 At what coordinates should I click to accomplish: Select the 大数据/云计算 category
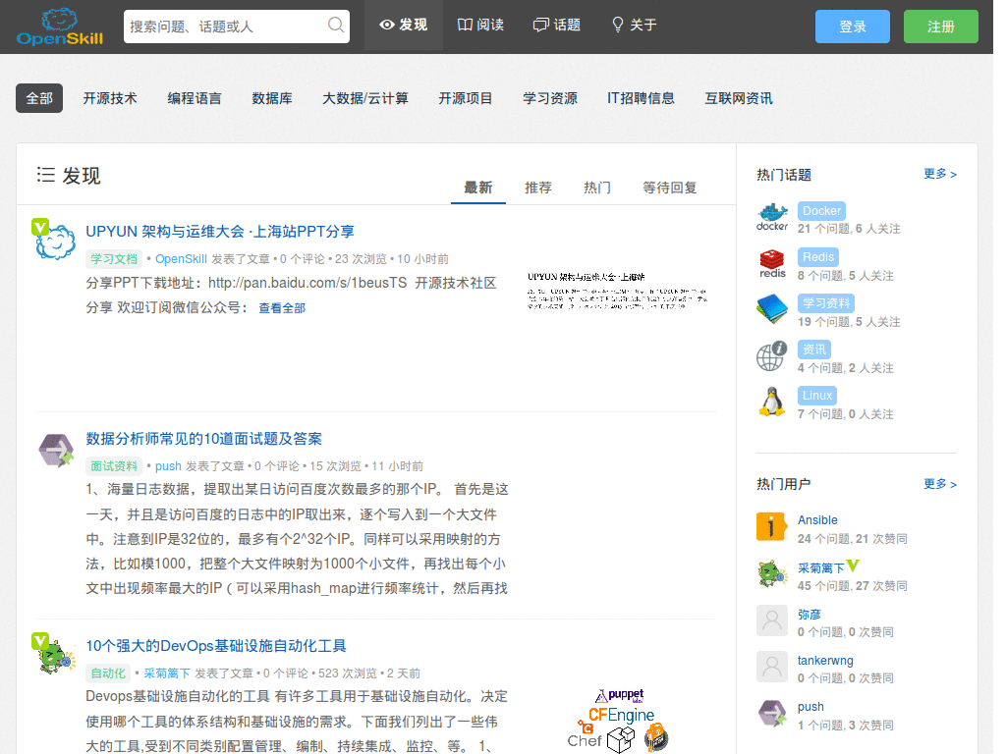click(x=365, y=98)
